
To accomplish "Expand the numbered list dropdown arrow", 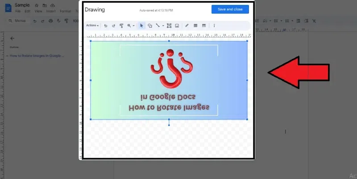I will [x=293, y=21].
